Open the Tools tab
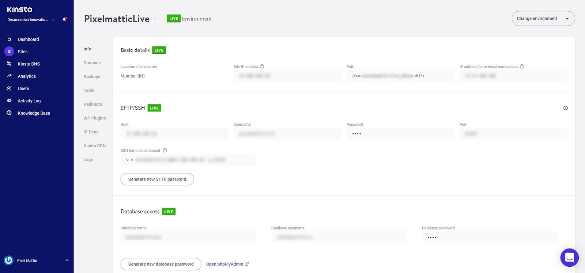The height and width of the screenshot is (273, 585). point(89,91)
